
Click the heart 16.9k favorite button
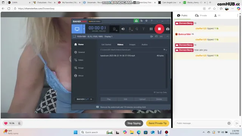coord(9,123)
